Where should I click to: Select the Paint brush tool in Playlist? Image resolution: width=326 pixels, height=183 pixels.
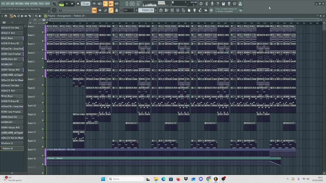pyautogui.click(x=15, y=16)
